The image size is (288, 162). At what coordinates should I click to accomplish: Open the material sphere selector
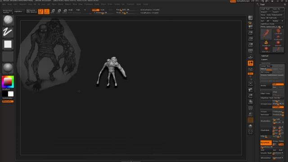[8, 68]
